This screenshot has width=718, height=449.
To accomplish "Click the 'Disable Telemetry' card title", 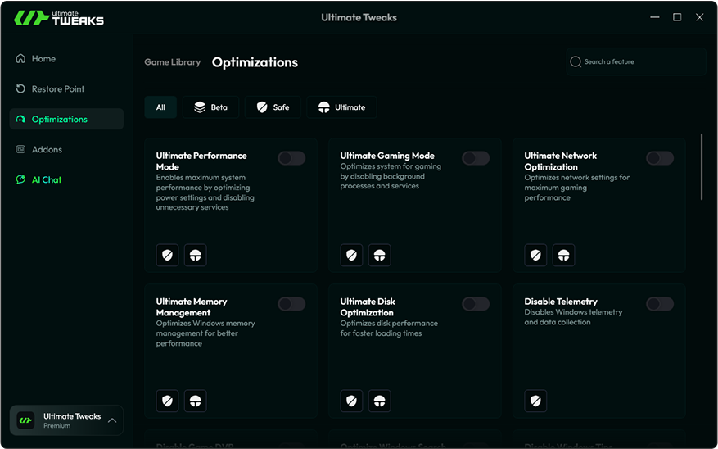I will coord(561,302).
